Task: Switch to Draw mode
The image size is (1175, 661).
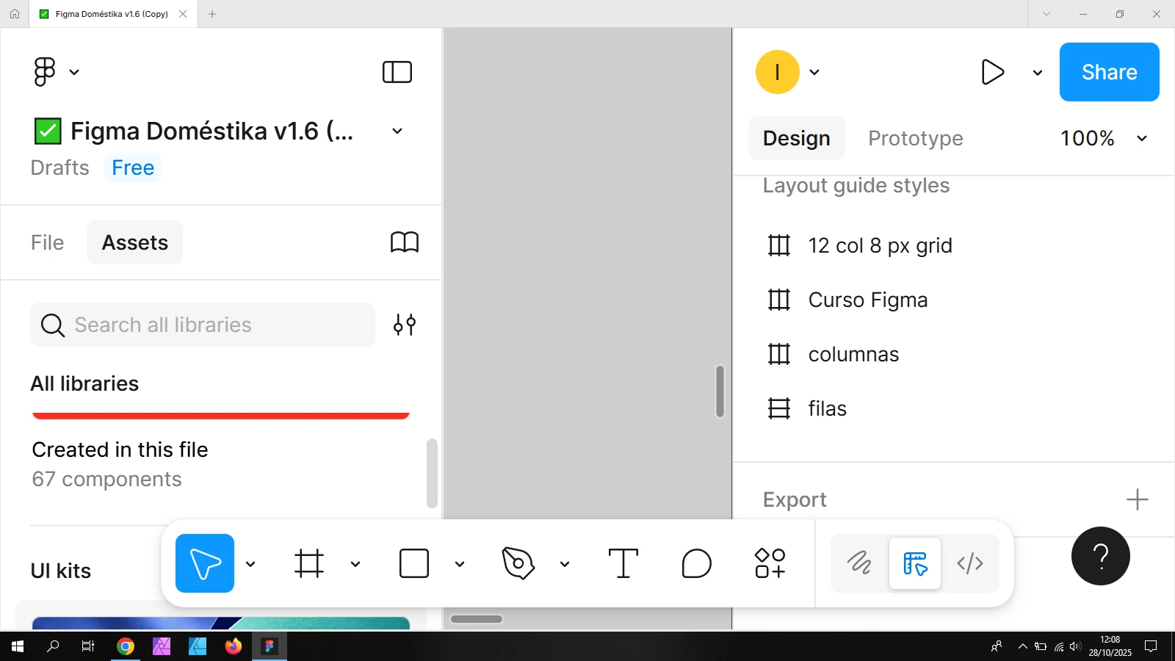Action: point(860,563)
